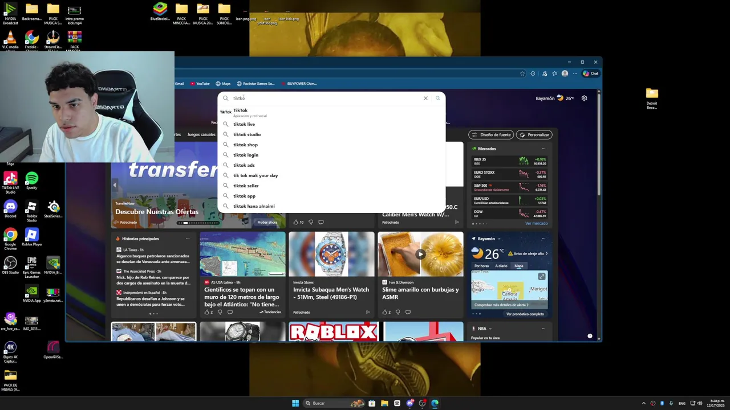Open the IBEX 35 market row
Image resolution: width=730 pixels, height=410 pixels.
tap(510, 161)
